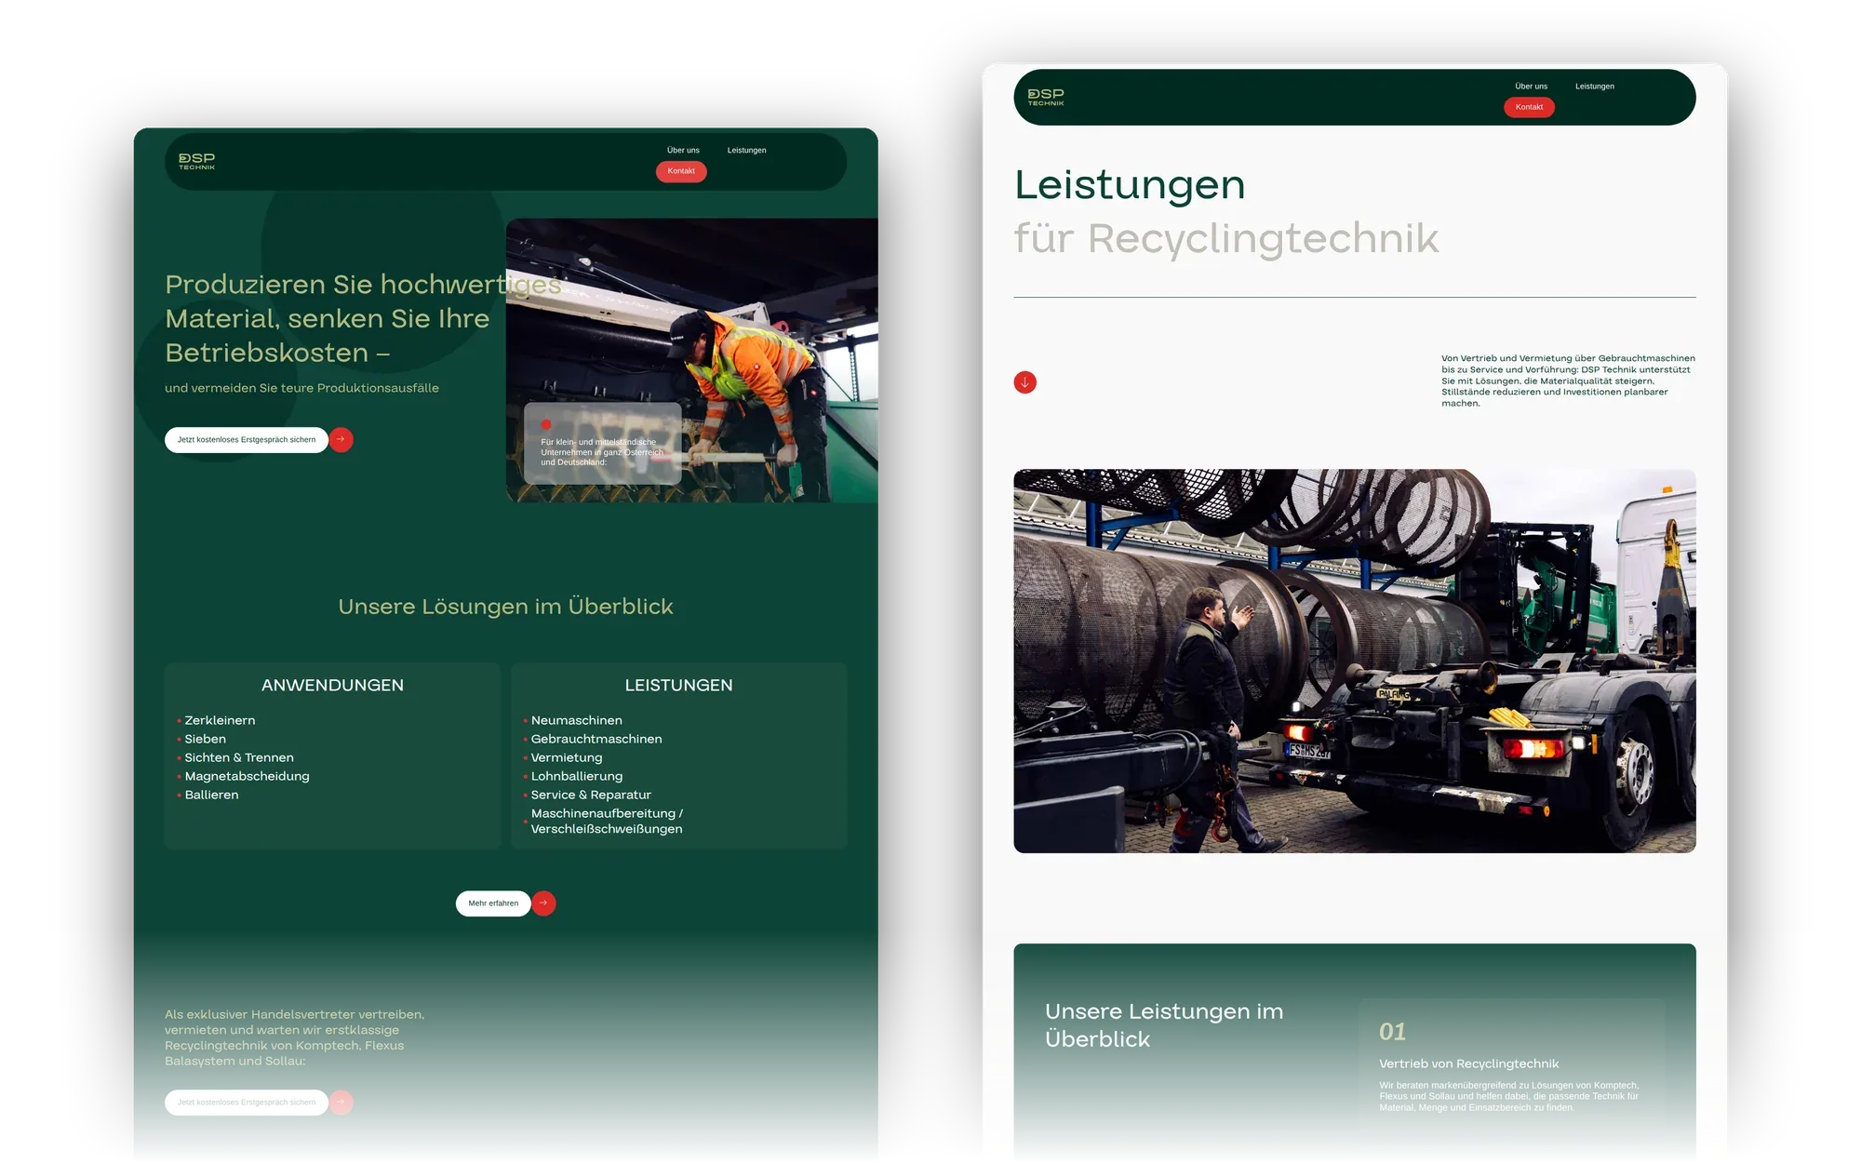Open 'Leistungen' in the left page nav
Screen dimensions: 1861x1163
tap(746, 150)
